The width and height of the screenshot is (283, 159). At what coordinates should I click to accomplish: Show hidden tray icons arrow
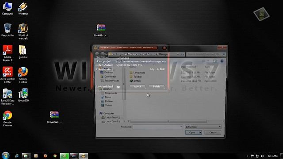pyautogui.click(x=247, y=156)
